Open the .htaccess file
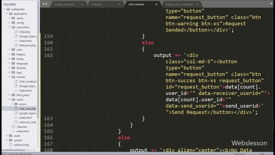 click(22, 127)
